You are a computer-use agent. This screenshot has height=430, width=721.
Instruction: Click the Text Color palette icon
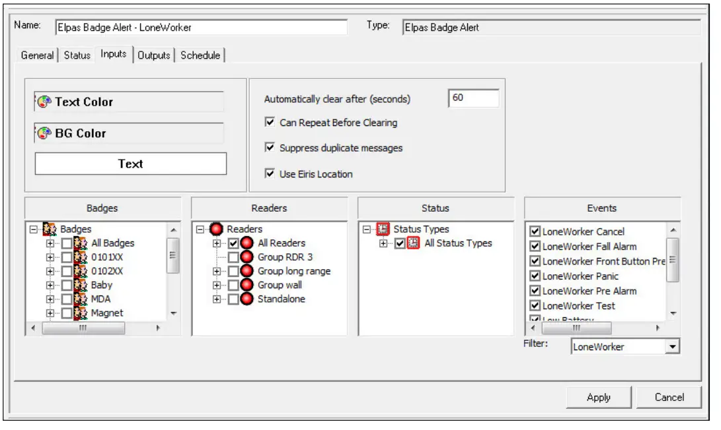pyautogui.click(x=44, y=102)
